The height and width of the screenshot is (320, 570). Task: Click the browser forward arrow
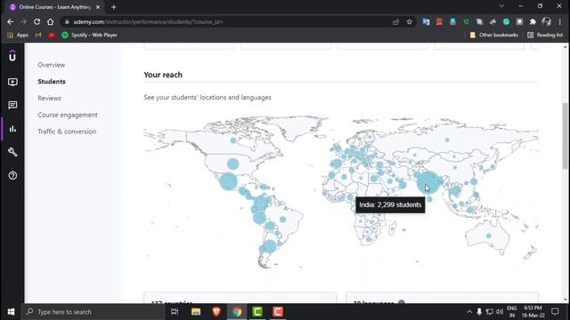click(24, 21)
